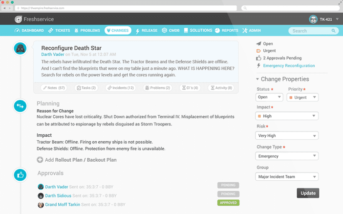Click Add Rollout Plan / Backout Plan text
The height and width of the screenshot is (214, 343).
pos(81,160)
